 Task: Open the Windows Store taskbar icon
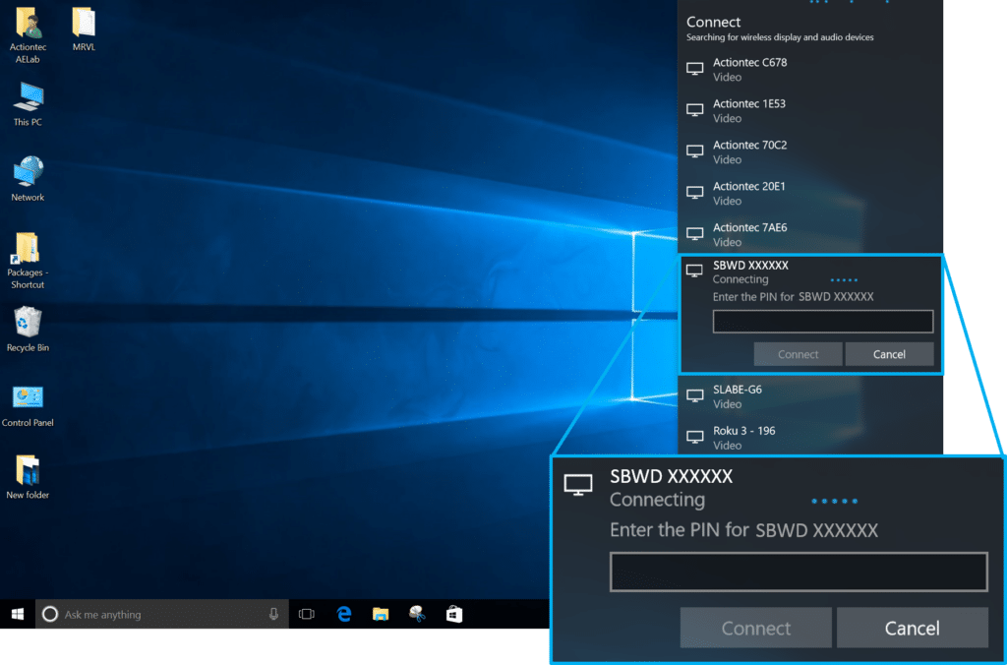click(x=454, y=614)
